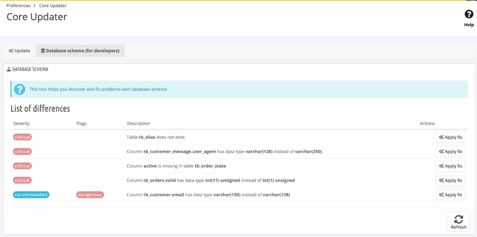
Task: Go to Preferences breadcrumb link
Action: [x=19, y=6]
